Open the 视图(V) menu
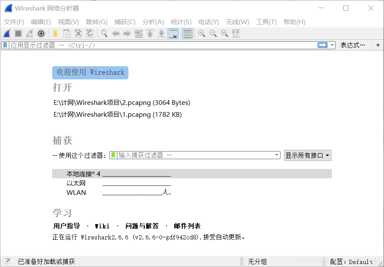Image resolution: width=384 pixels, height=267 pixels. click(68, 22)
